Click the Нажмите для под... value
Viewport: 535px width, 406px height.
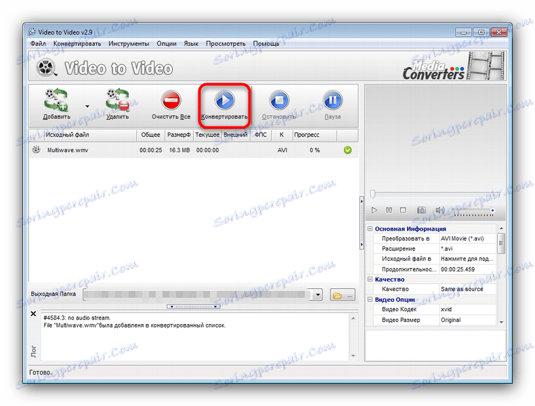(x=467, y=258)
